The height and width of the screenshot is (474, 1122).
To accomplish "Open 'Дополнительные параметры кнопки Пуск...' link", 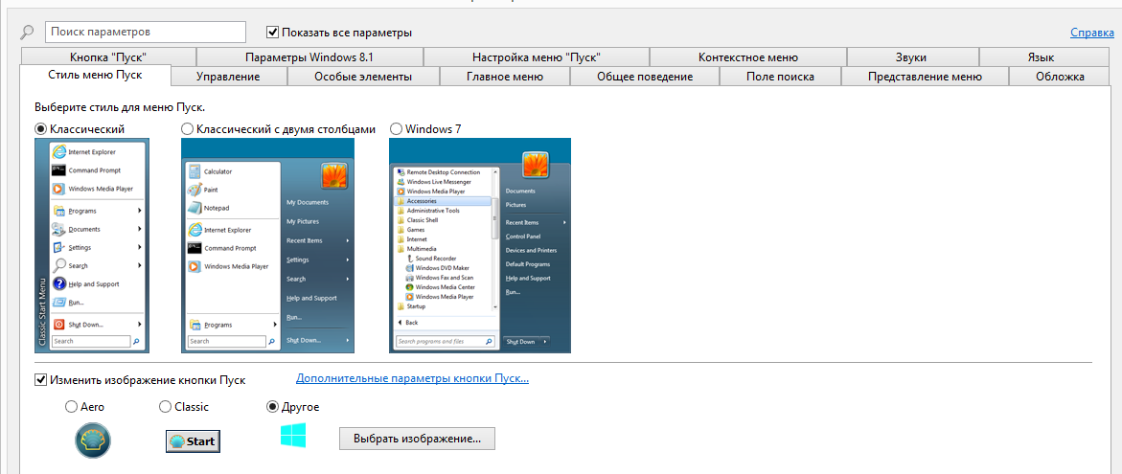I will point(412,377).
